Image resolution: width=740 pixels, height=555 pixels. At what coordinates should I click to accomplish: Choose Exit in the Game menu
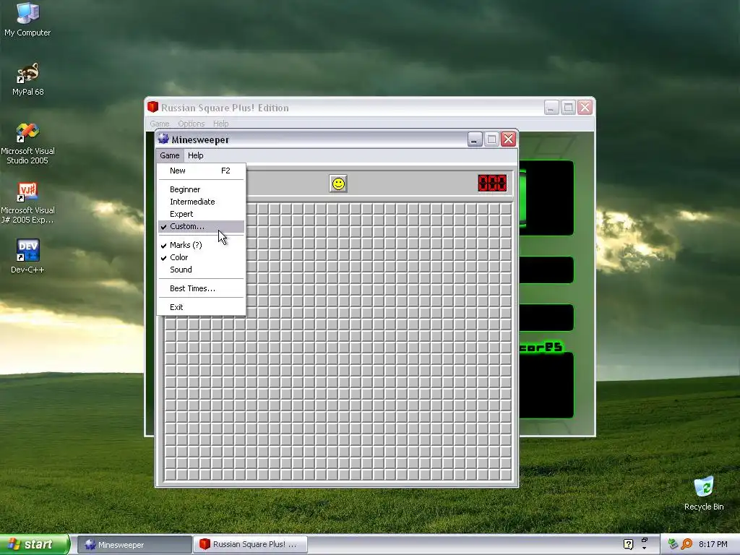pyautogui.click(x=201, y=307)
